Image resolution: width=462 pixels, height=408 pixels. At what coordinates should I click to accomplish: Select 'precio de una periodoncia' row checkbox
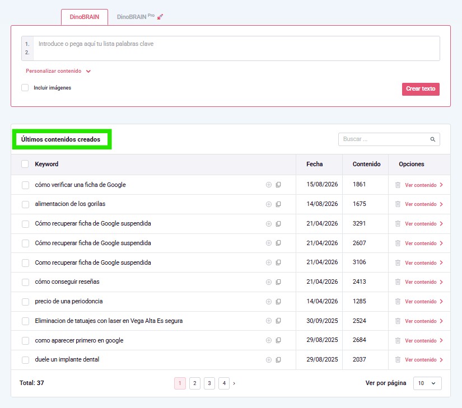coord(26,302)
